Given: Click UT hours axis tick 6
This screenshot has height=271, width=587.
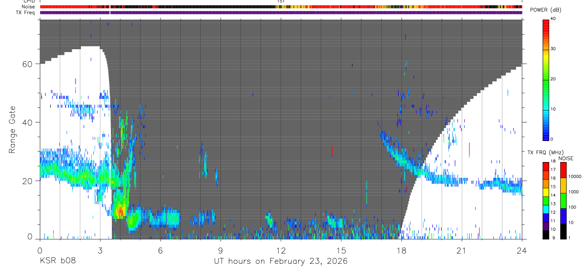Looking at the screenshot, I should (160, 249).
